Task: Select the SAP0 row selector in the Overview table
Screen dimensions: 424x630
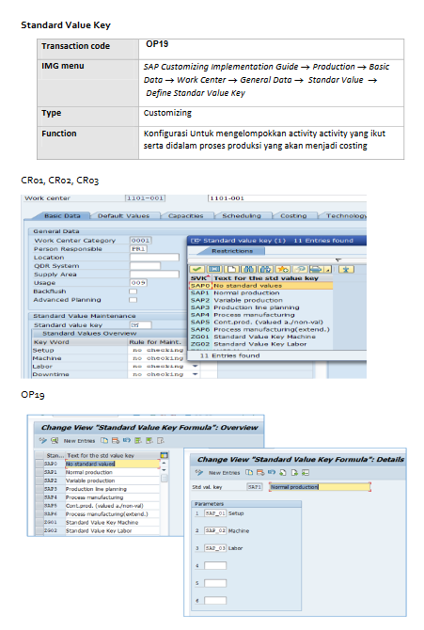Action: [x=39, y=464]
